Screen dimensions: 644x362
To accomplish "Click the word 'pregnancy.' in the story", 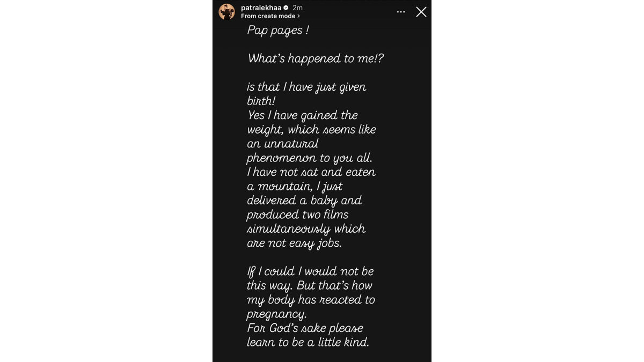I will click(276, 314).
